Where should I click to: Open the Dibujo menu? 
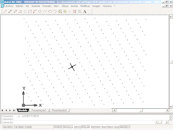click(x=65, y=6)
